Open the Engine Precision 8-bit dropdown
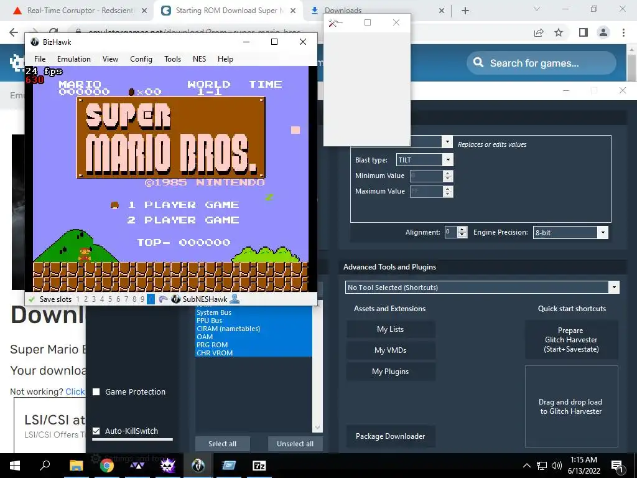This screenshot has height=478, width=637. 603,233
